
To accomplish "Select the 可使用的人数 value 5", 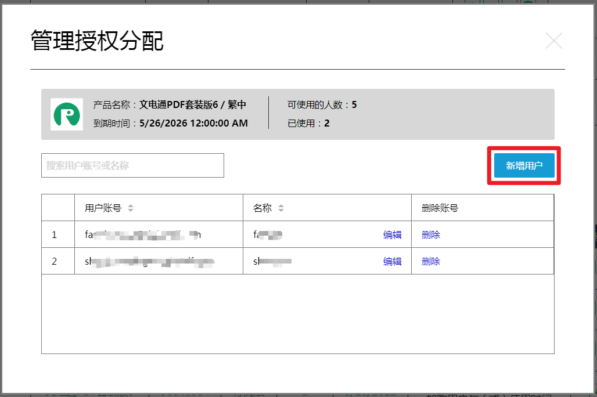I will (x=354, y=104).
